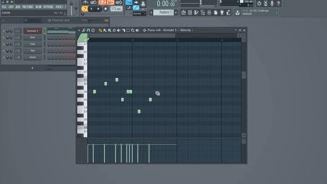
Task: Select the Slice tool in piano roll
Action: [x=124, y=31]
